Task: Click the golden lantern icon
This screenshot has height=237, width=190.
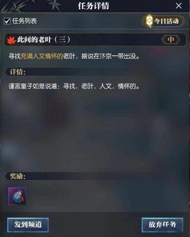Action: [x=149, y=21]
